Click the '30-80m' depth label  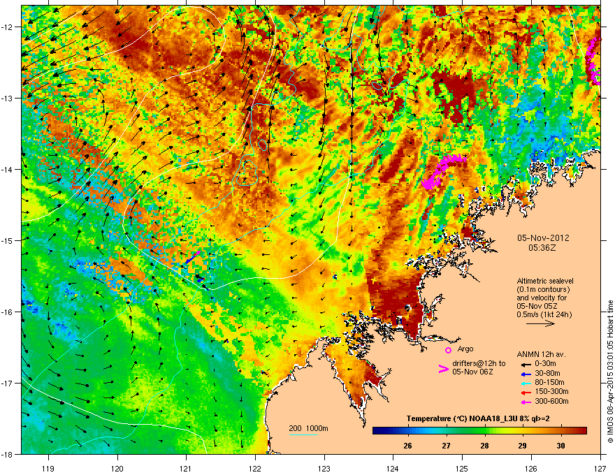pos(547,374)
